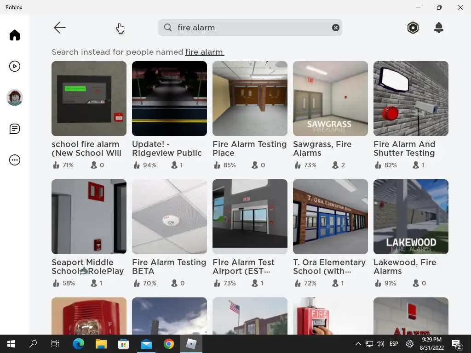
Task: Click the player count icon under T. Ora Elementary
Action: tap(335, 283)
